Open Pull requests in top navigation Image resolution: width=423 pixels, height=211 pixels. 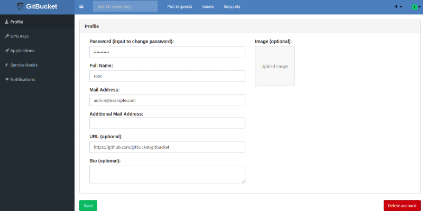point(179,7)
